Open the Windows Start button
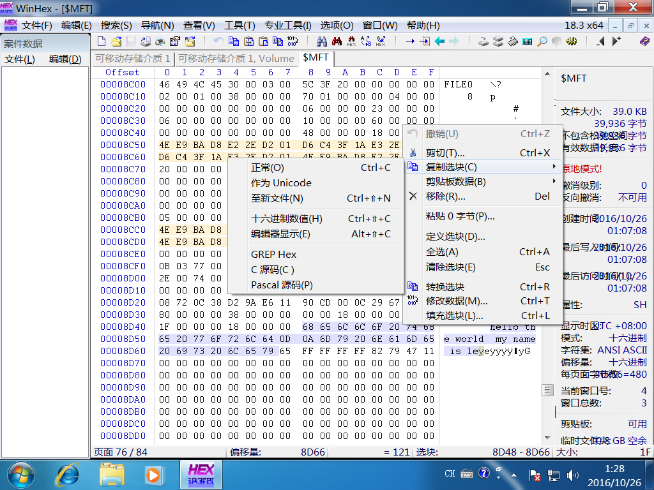654x490 pixels. click(x=21, y=475)
